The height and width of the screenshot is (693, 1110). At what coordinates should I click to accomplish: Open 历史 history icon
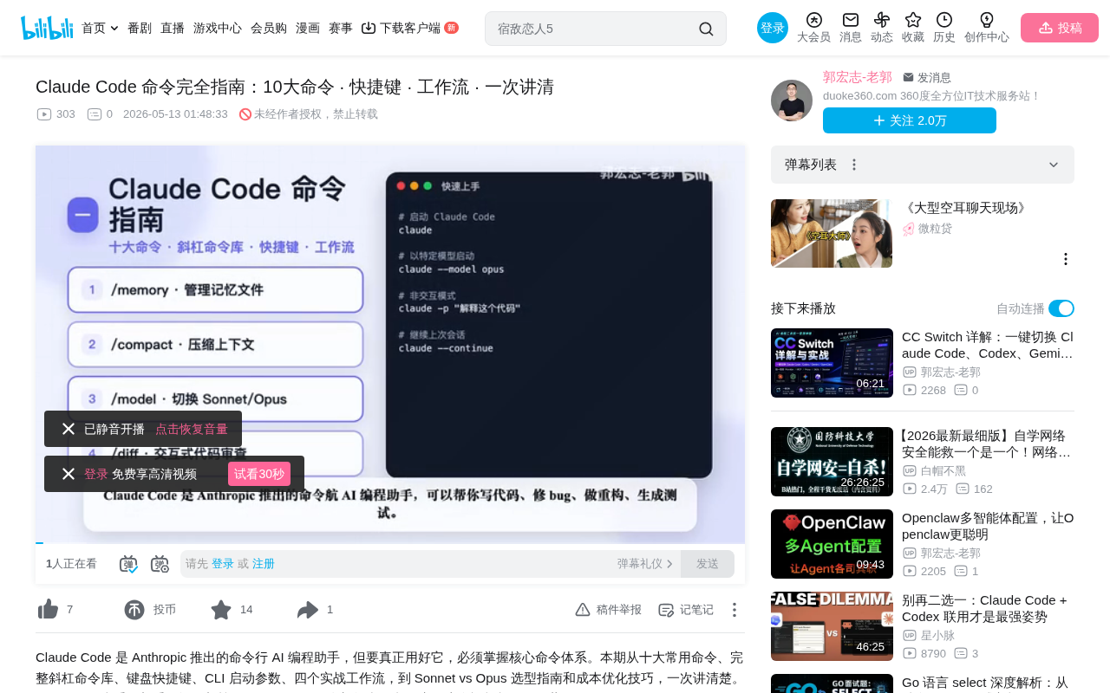click(944, 20)
